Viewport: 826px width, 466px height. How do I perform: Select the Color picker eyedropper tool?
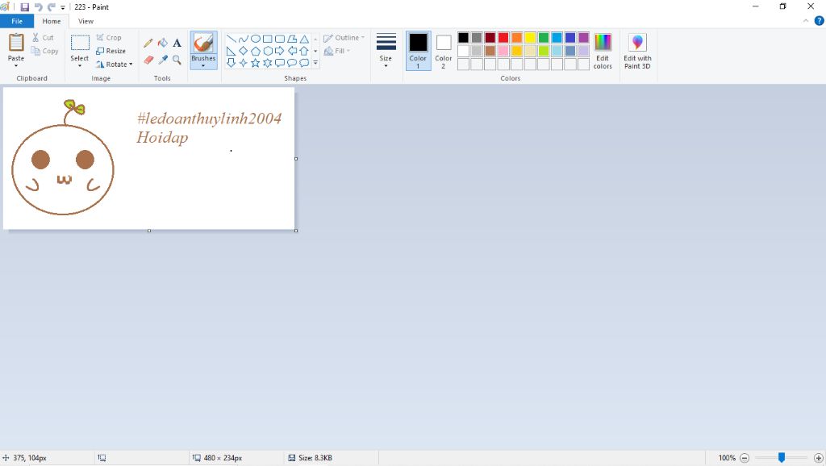(x=163, y=60)
